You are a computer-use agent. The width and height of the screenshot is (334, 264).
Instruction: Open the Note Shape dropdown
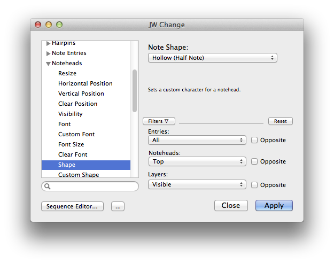212,58
